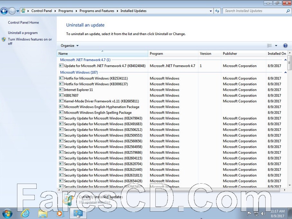Click the icon beside Security Update KB2621440

tap(61, 169)
